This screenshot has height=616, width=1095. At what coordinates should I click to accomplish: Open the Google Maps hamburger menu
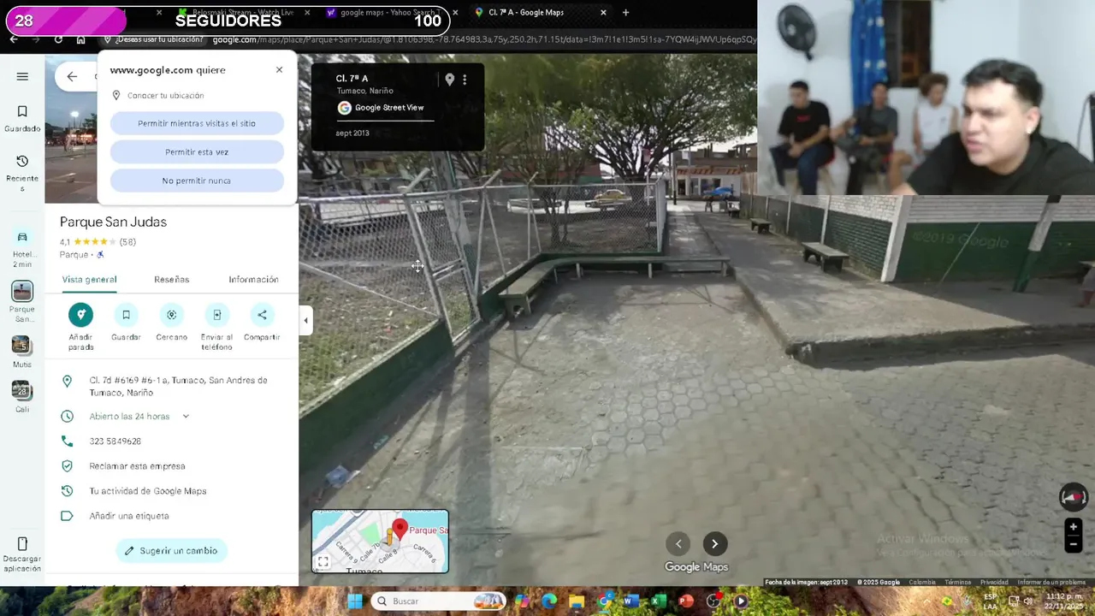pyautogui.click(x=22, y=76)
